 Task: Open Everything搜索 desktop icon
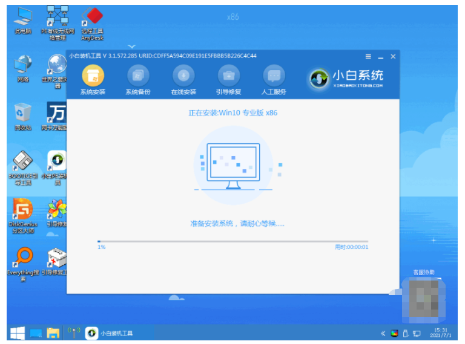23,264
